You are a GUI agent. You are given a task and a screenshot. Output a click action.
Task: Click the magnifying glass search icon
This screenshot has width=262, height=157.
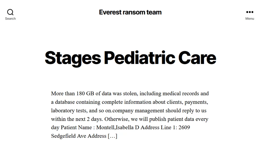tap(10, 12)
